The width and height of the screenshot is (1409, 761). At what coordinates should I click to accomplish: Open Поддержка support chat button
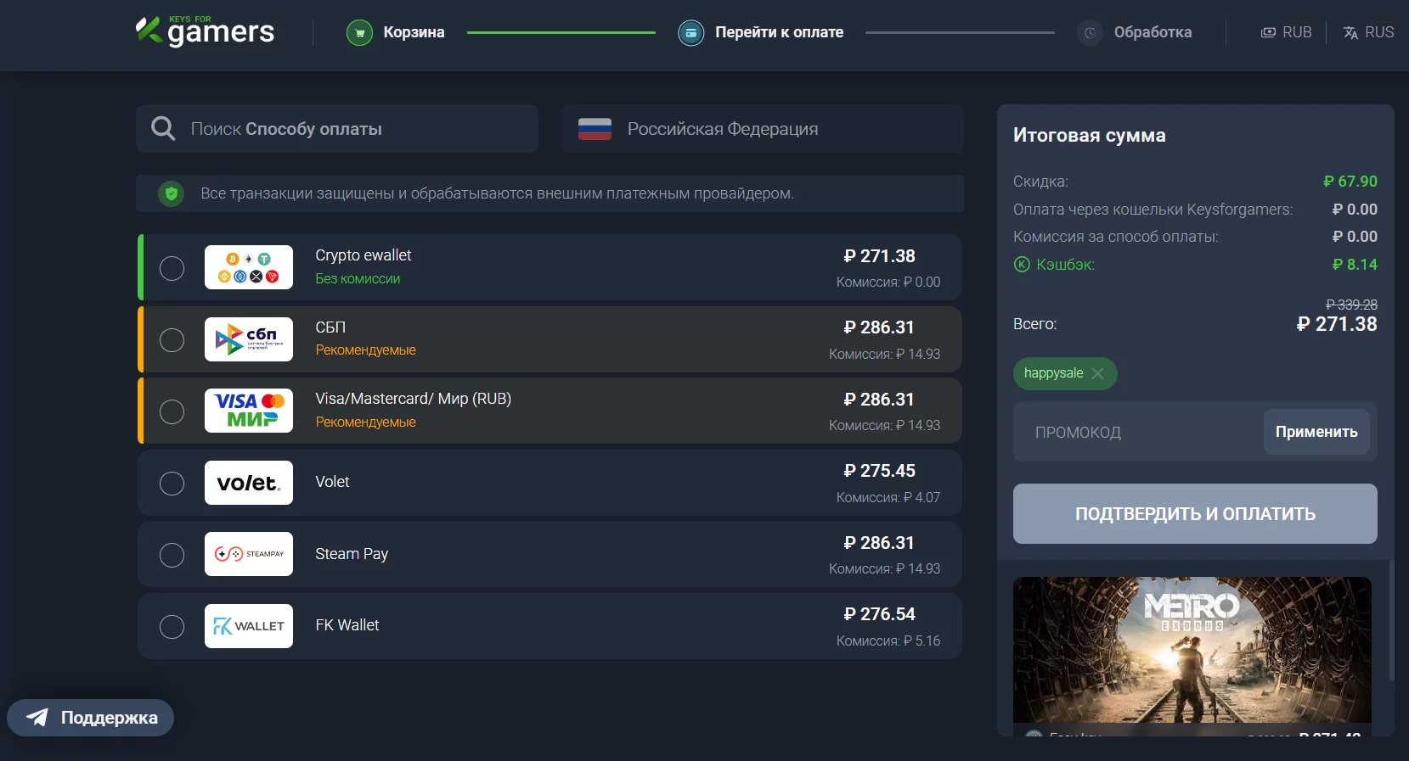tap(91, 718)
